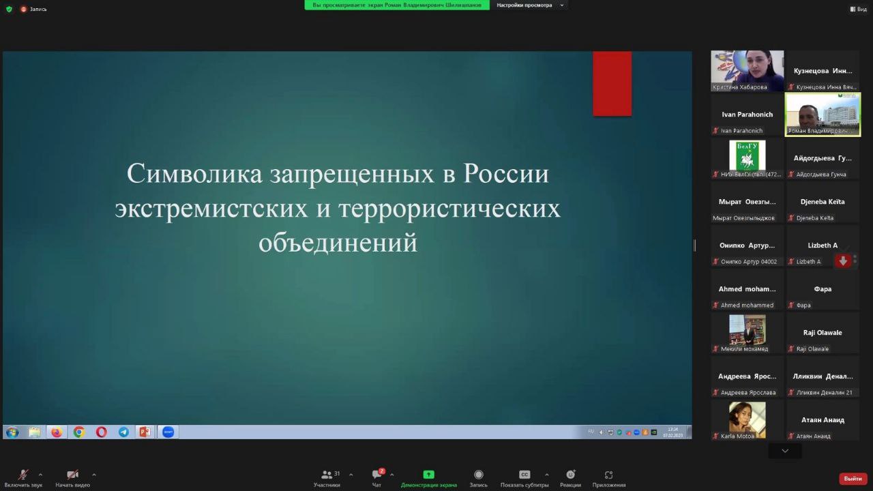Screen dimensions: 873x491
Task: Expand audio options arrow beside Включить звук
Action: [40, 475]
